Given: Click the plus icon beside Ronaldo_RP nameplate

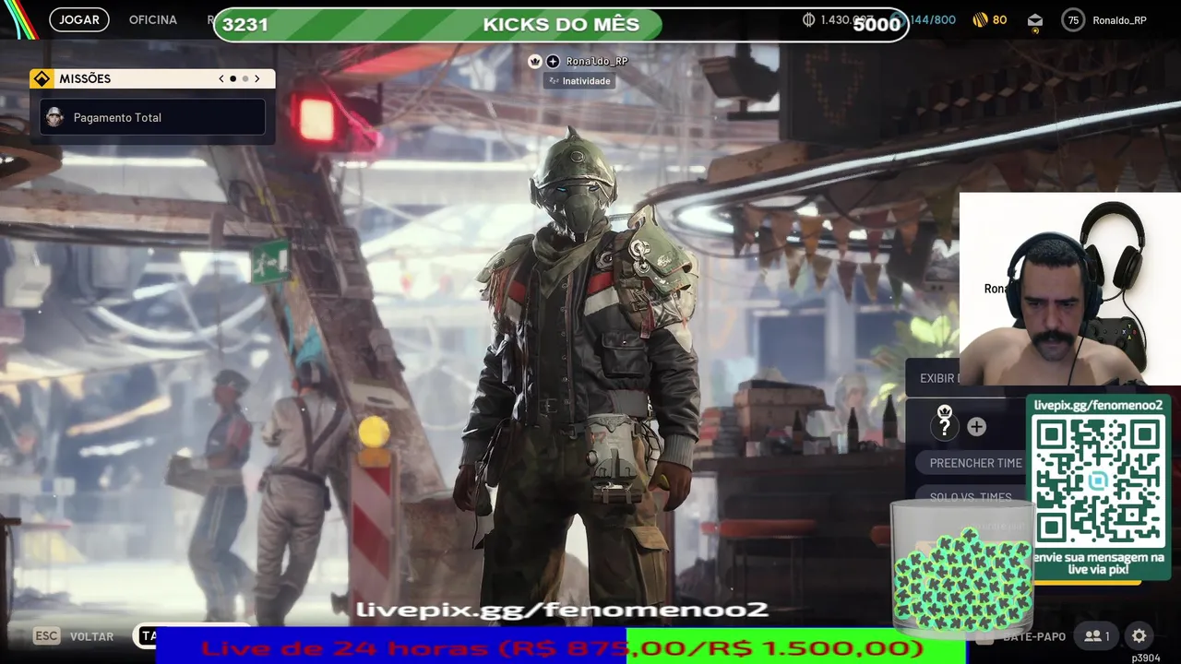Looking at the screenshot, I should click(x=553, y=61).
